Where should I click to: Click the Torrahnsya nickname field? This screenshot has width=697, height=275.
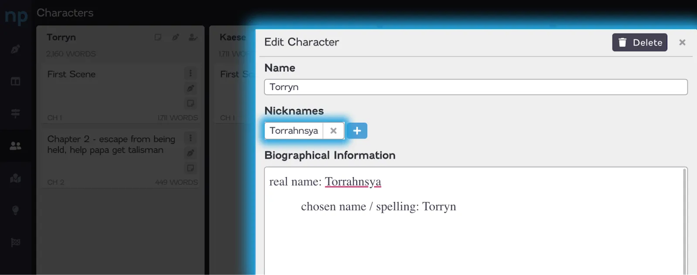(294, 131)
